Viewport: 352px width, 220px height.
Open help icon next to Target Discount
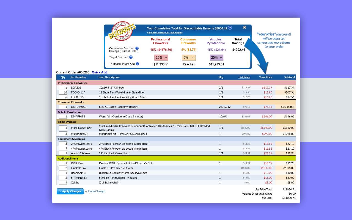131,57
